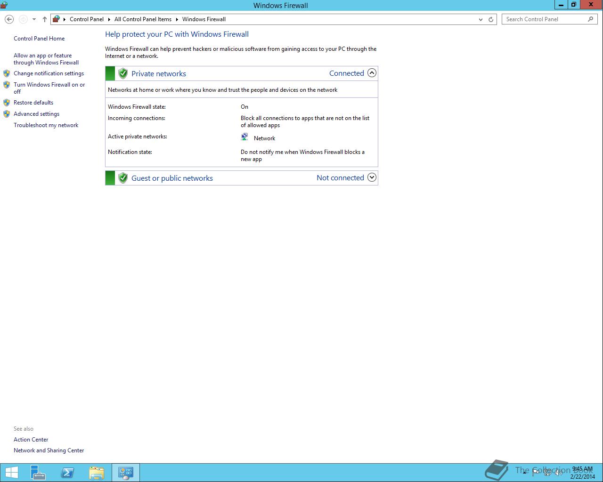
Task: Click the Up to parent folder arrow
Action: click(x=44, y=19)
